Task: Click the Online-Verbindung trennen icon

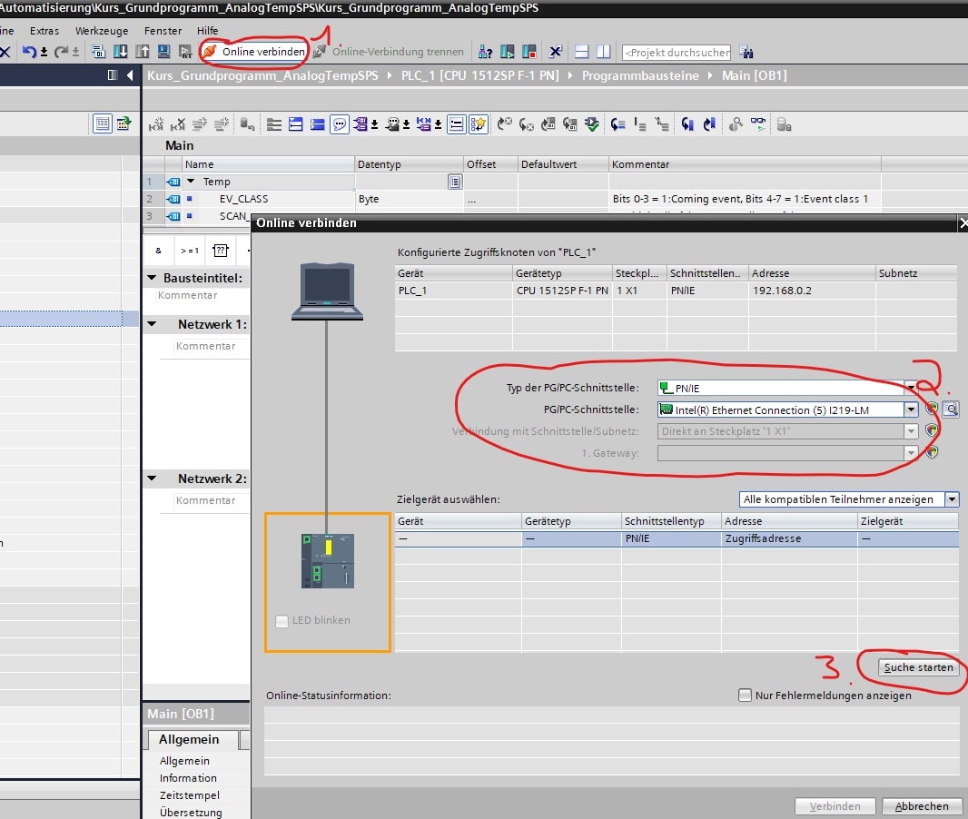Action: tap(320, 52)
